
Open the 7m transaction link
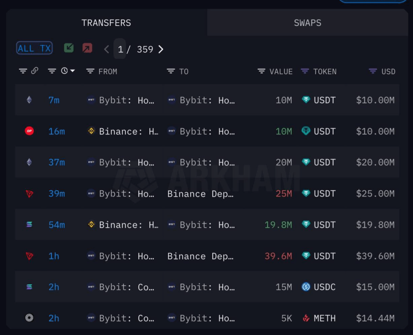[x=54, y=100]
